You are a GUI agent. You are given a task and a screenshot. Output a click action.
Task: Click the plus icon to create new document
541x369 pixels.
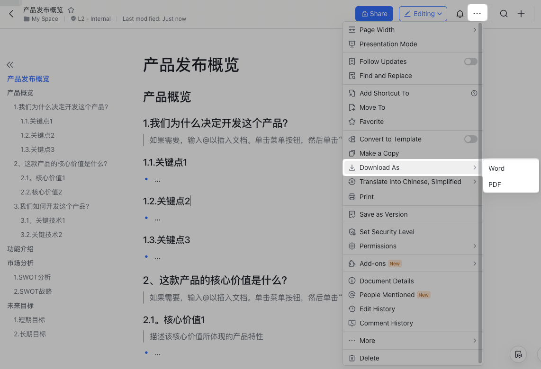(x=521, y=14)
